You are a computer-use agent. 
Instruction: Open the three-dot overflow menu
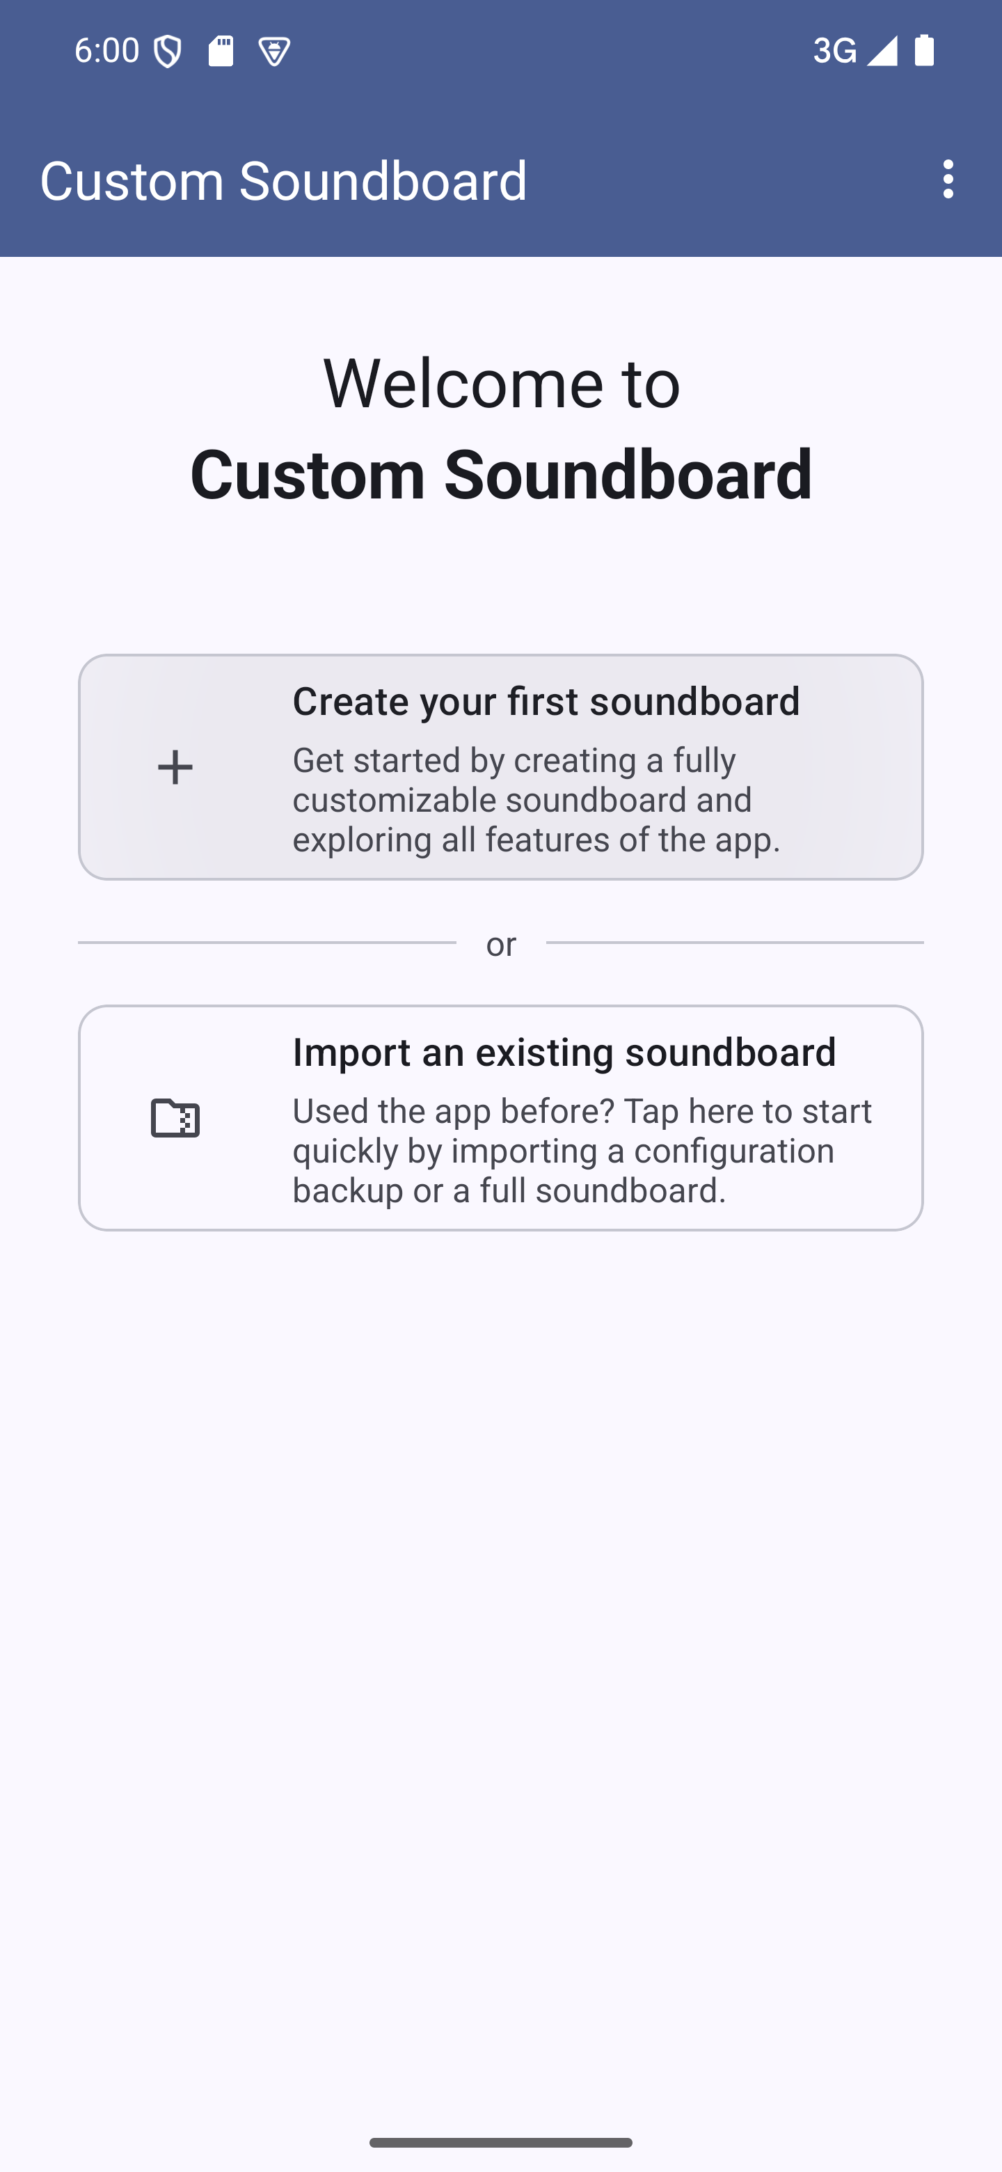(x=948, y=180)
